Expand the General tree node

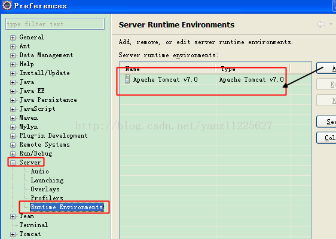point(13,38)
